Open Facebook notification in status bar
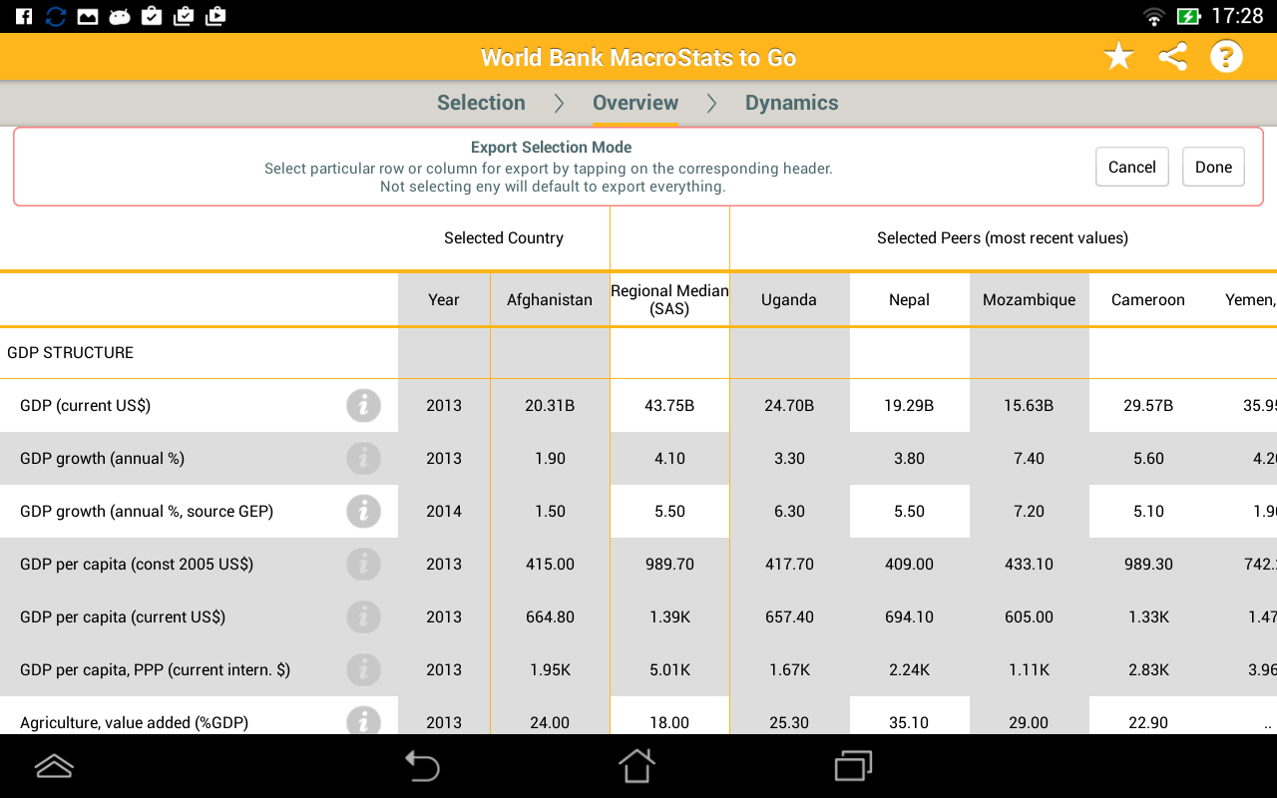 click(x=24, y=16)
